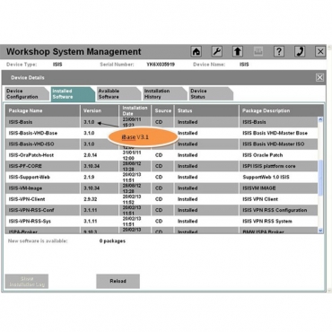Switch to the Device Configuration tab
The image size is (332, 332).
(x=27, y=94)
